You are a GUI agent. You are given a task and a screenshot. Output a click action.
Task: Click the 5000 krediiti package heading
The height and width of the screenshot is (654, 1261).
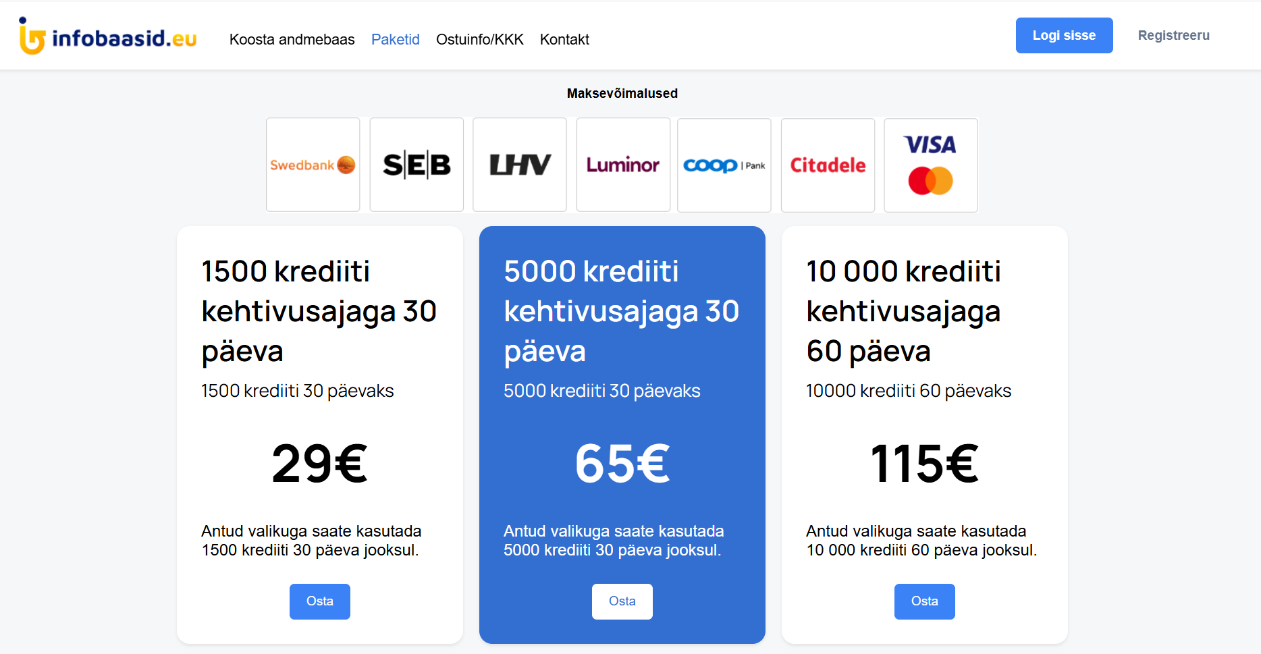(x=621, y=310)
